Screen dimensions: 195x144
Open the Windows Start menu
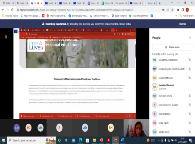(x=3, y=140)
